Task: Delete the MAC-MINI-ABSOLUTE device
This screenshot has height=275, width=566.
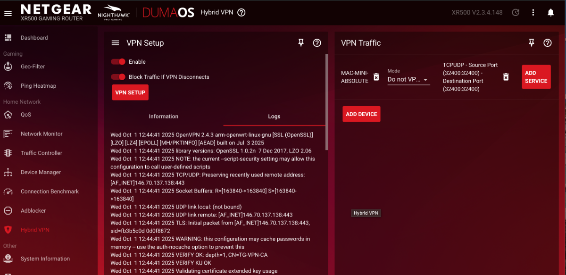Action: coord(376,77)
